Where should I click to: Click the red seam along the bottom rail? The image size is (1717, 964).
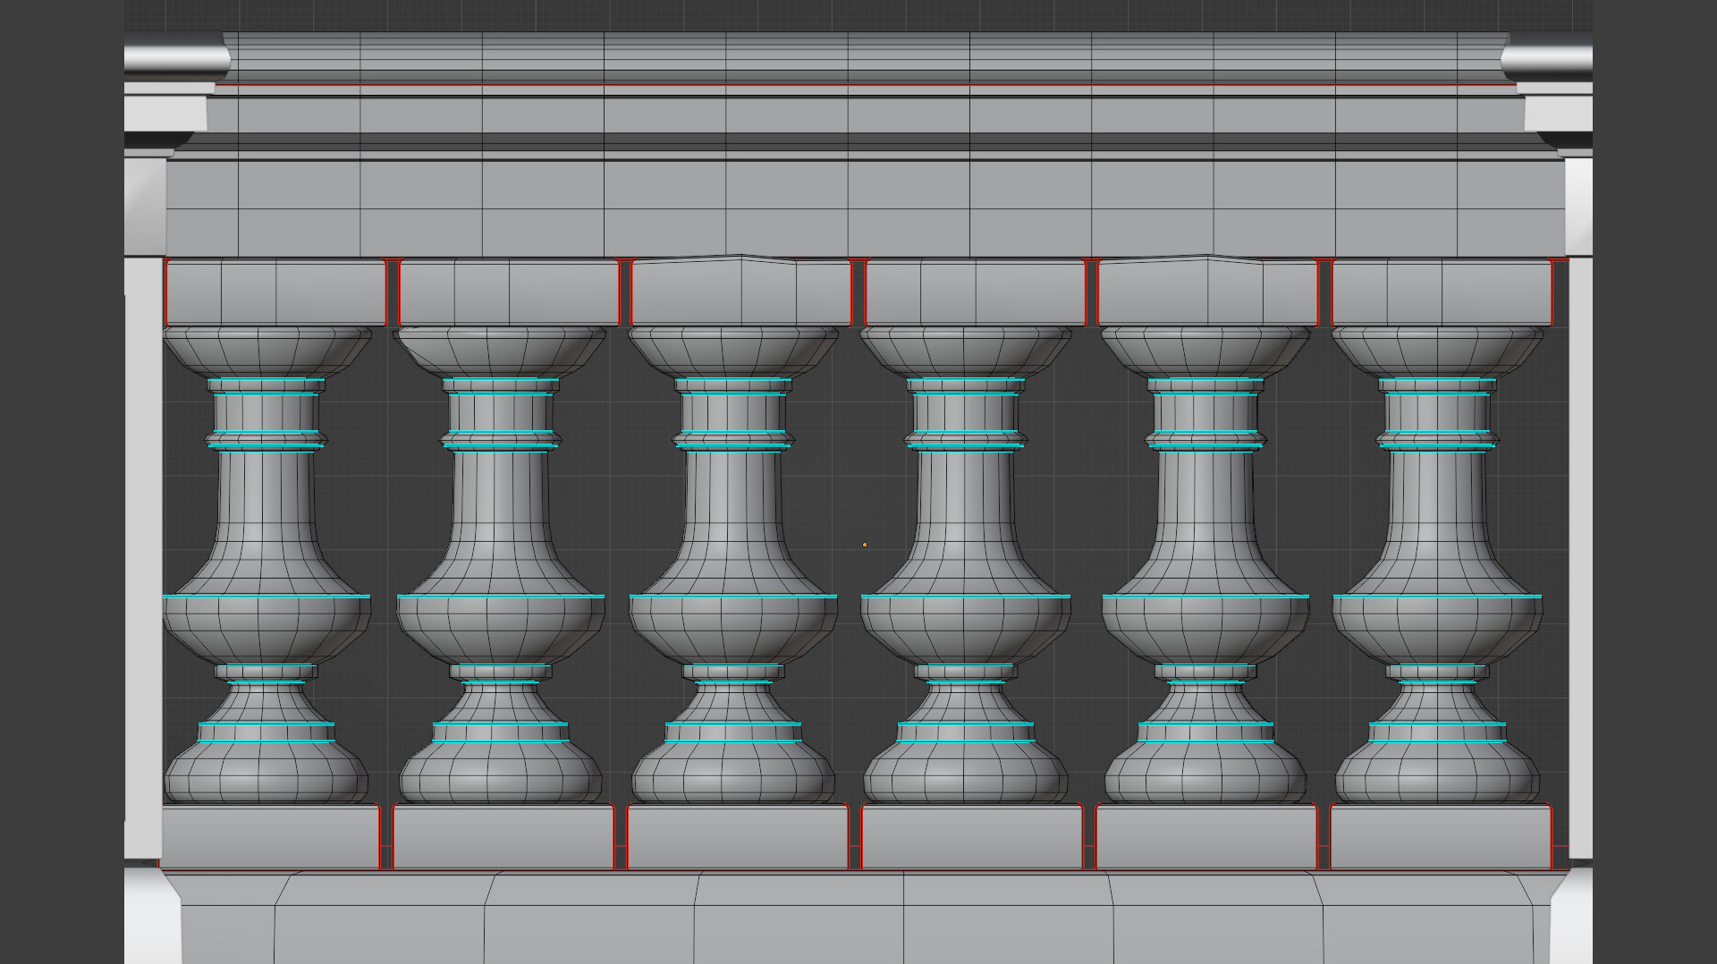pyautogui.click(x=858, y=870)
